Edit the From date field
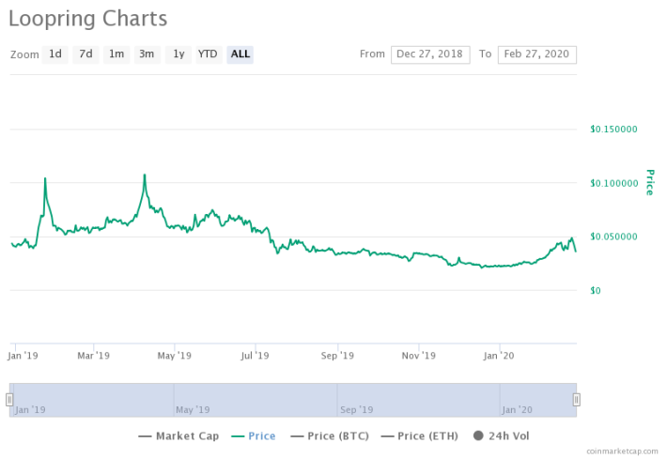Viewport: 667px width, 458px height. pyautogui.click(x=430, y=54)
